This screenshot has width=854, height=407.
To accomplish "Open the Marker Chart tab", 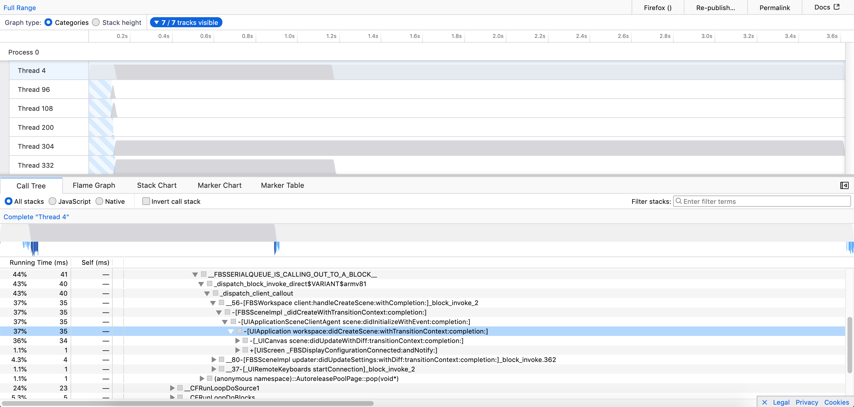I will click(219, 185).
